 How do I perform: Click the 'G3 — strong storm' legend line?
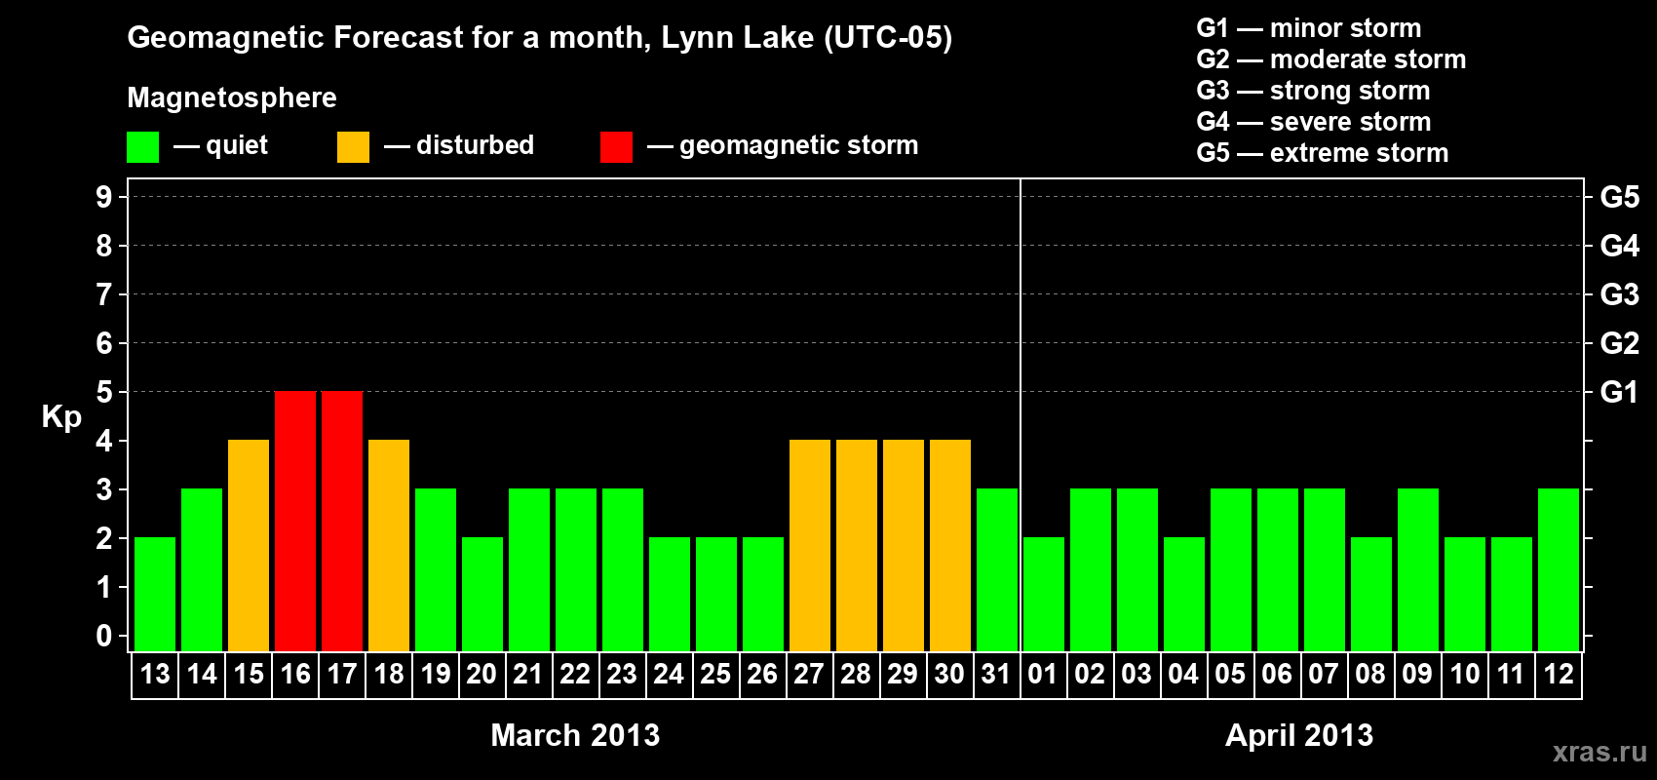[1313, 91]
